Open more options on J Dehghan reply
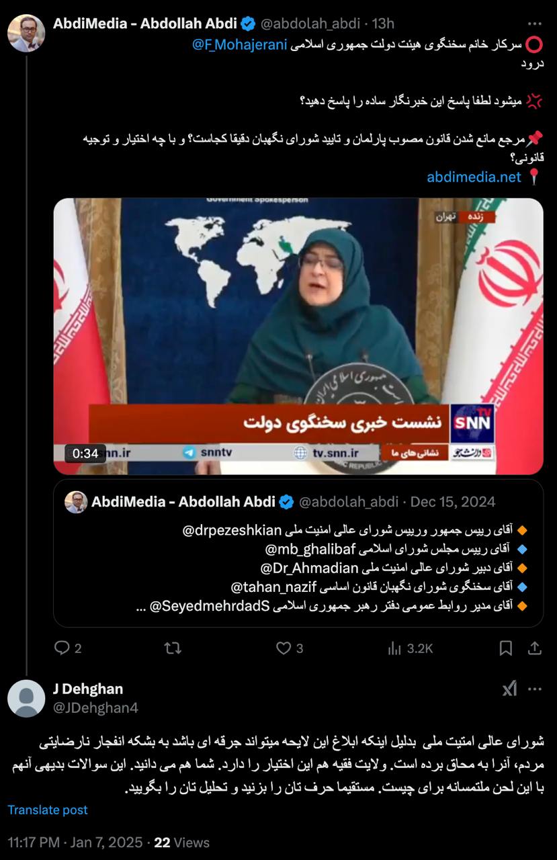Screen dimensions: 557x860 [535, 689]
